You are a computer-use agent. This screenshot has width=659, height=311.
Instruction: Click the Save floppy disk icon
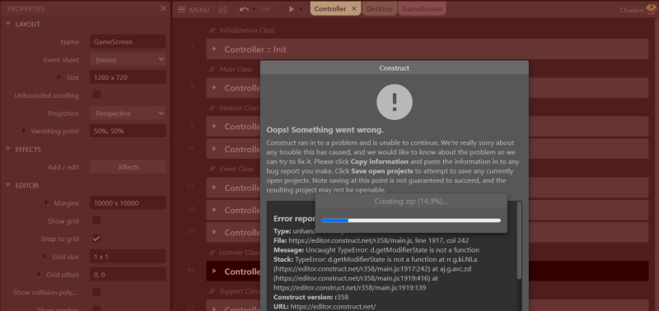point(222,9)
